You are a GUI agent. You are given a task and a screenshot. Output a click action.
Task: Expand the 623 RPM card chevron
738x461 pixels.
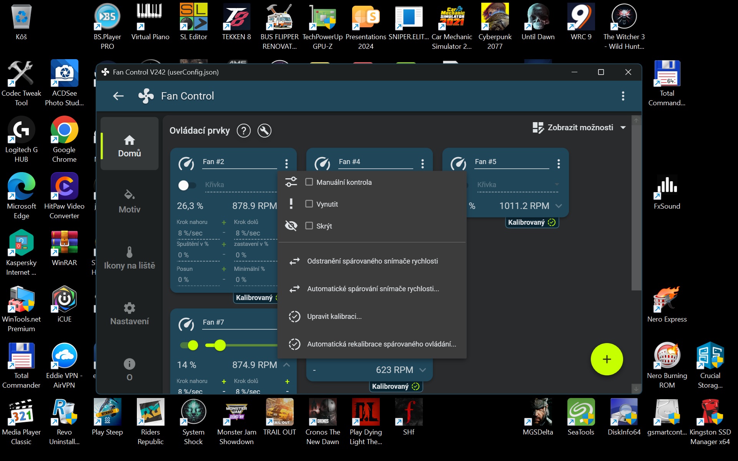pyautogui.click(x=422, y=370)
